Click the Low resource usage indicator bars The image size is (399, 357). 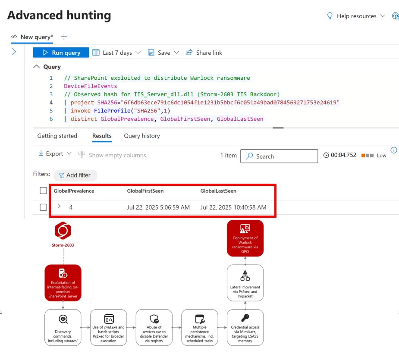click(x=368, y=155)
